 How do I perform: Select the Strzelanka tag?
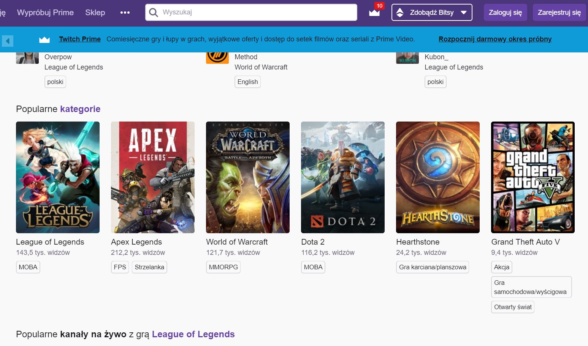pyautogui.click(x=149, y=267)
